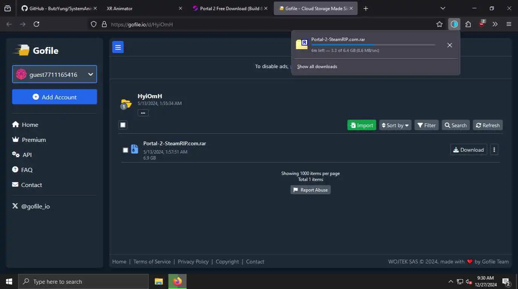This screenshot has width=518, height=289.
Task: Open the notification center icon
Action: click(x=506, y=281)
